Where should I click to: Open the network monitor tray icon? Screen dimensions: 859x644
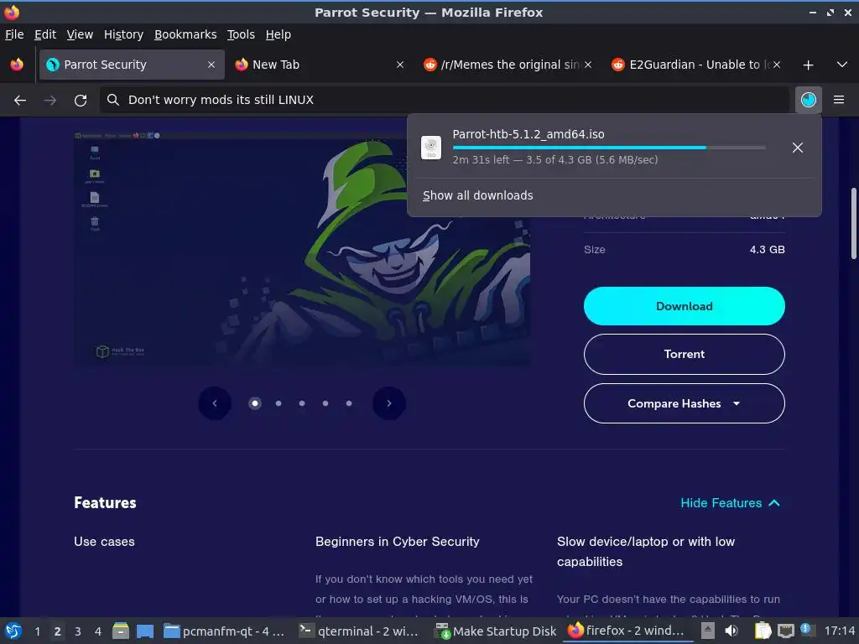click(786, 631)
